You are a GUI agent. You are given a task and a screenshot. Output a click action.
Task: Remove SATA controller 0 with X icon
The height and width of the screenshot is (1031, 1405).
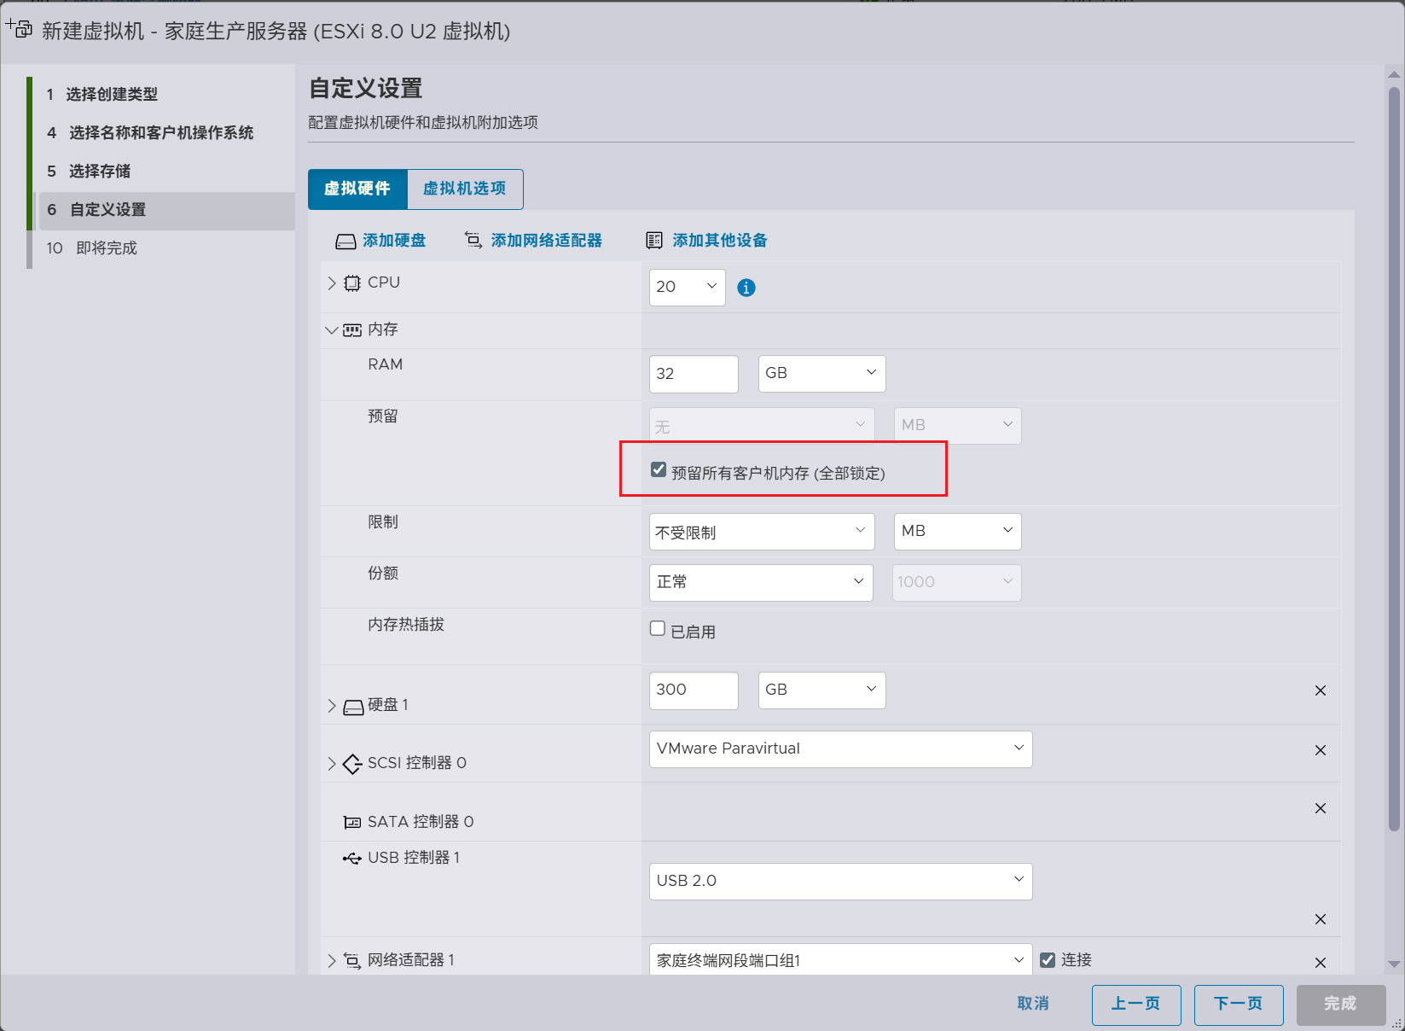pyautogui.click(x=1320, y=808)
